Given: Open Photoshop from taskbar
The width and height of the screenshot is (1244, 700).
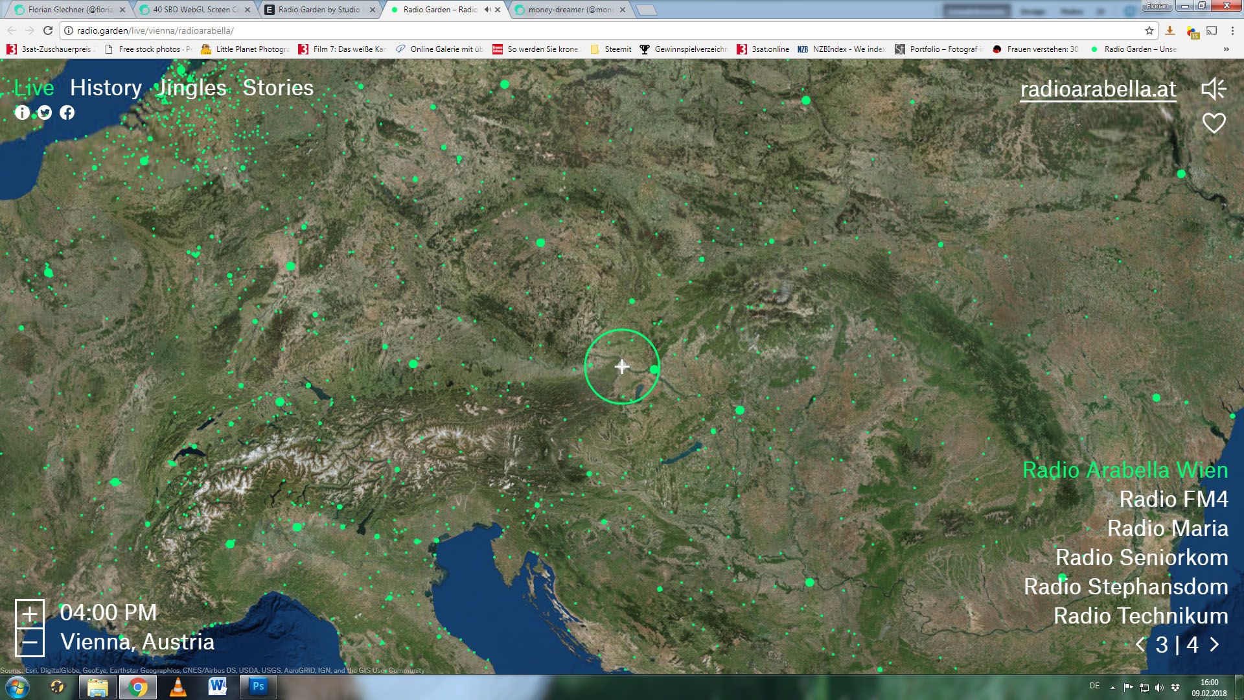Looking at the screenshot, I should pyautogui.click(x=258, y=687).
